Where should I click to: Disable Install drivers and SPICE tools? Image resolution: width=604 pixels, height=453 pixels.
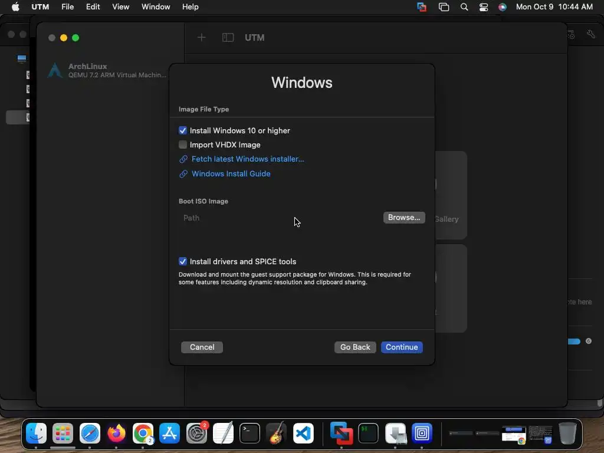(x=183, y=261)
